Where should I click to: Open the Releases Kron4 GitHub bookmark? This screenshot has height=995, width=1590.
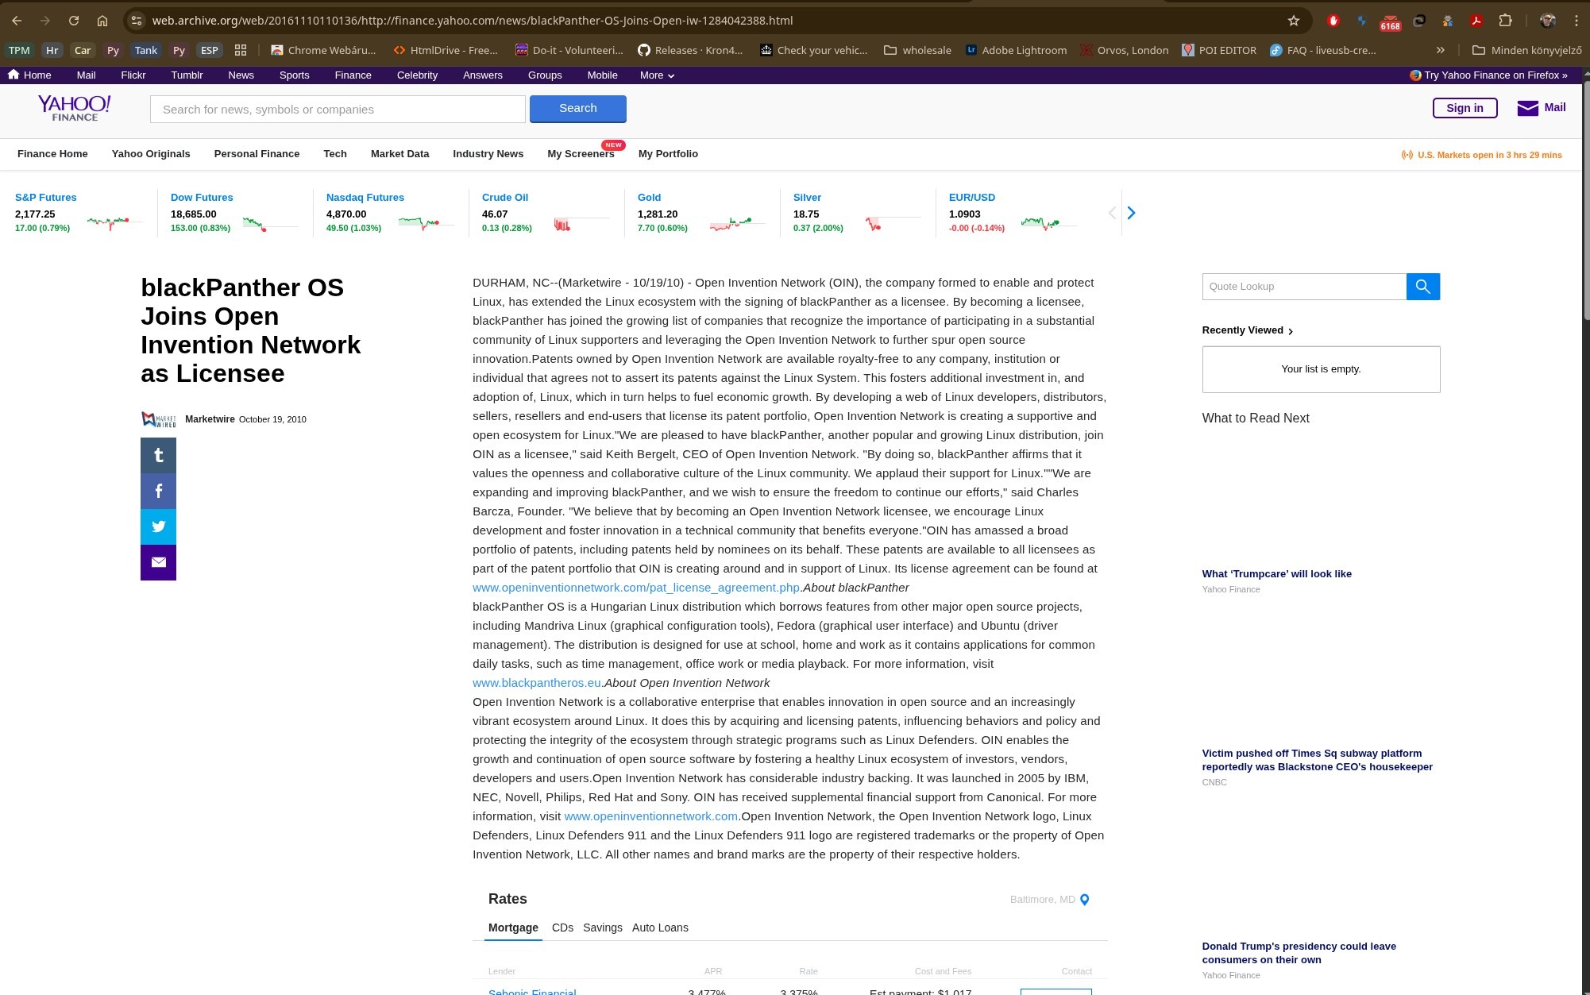coord(690,50)
